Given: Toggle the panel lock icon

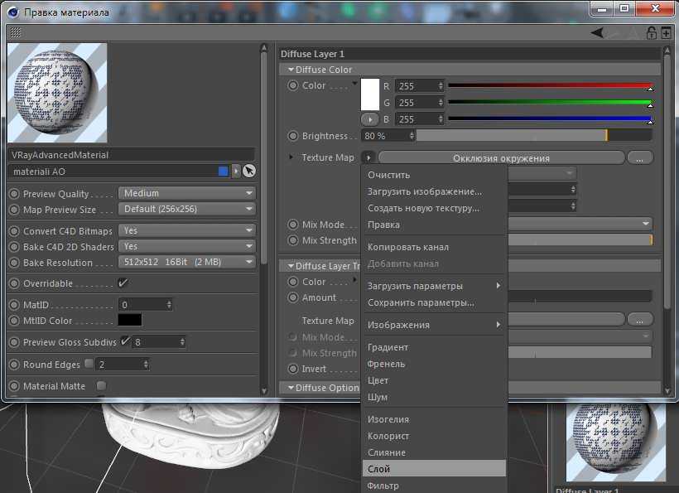Looking at the screenshot, I should [x=651, y=33].
